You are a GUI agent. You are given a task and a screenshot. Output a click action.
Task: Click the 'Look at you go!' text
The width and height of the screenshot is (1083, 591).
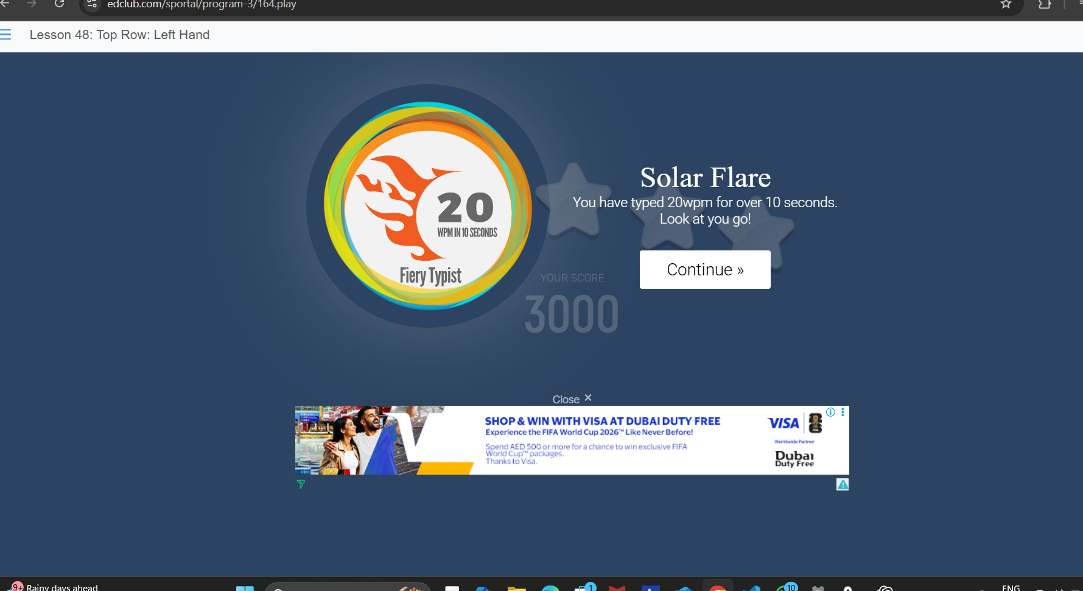[x=705, y=219]
